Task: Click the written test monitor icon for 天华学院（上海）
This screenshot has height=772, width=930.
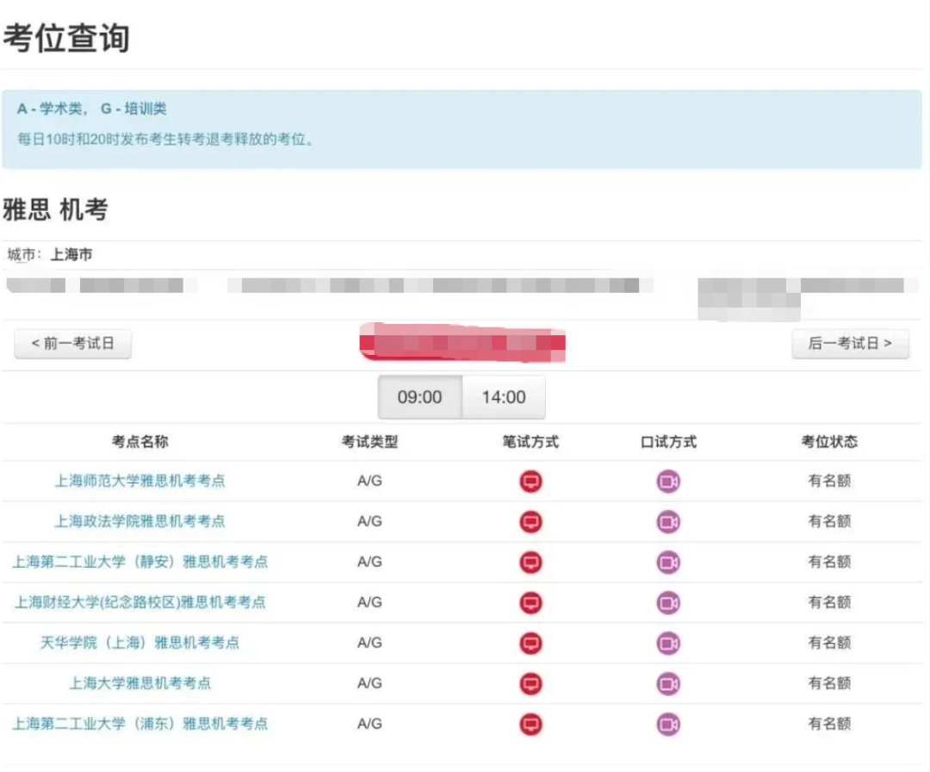Action: coord(530,642)
